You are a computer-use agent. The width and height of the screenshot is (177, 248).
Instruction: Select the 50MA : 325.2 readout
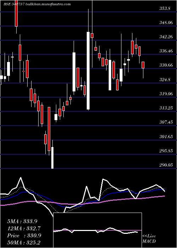point(24,243)
